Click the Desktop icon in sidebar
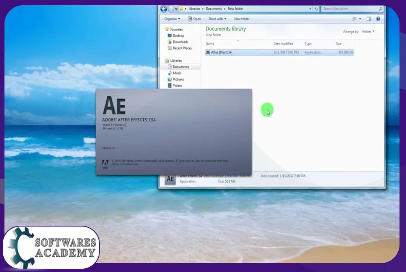Viewport: 406px width, 272px height. 170,36
